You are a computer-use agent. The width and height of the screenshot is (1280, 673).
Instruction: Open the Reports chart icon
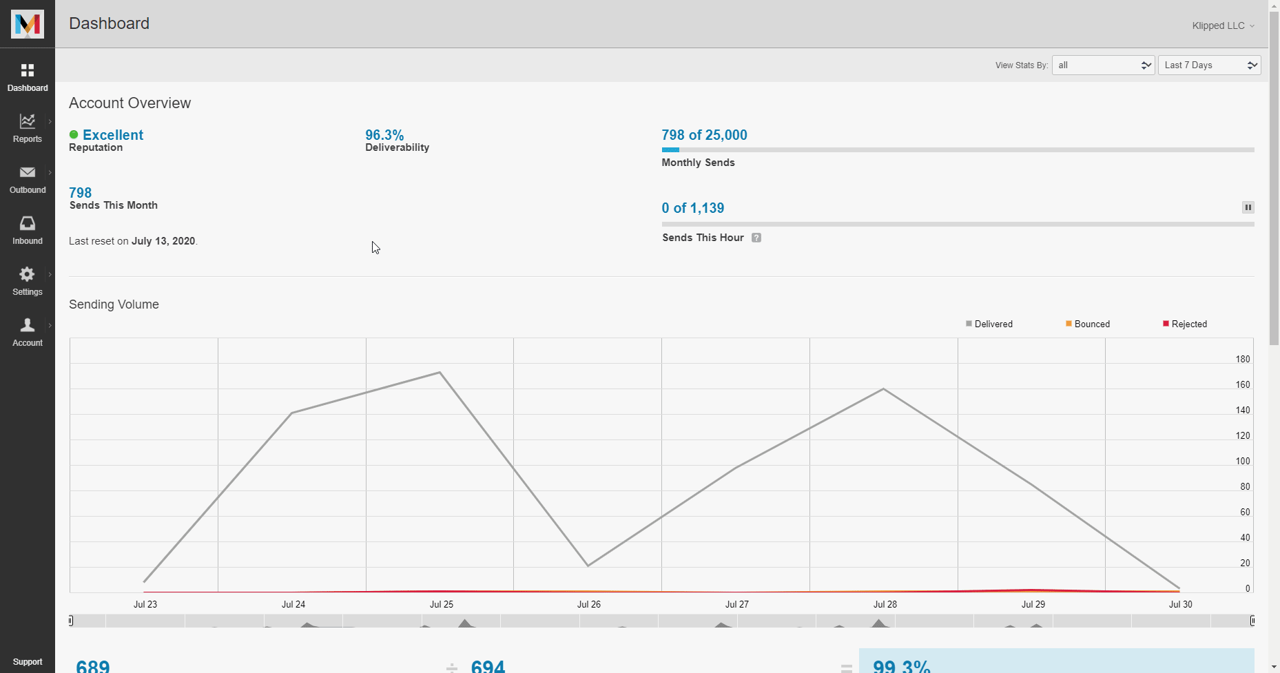pyautogui.click(x=28, y=127)
